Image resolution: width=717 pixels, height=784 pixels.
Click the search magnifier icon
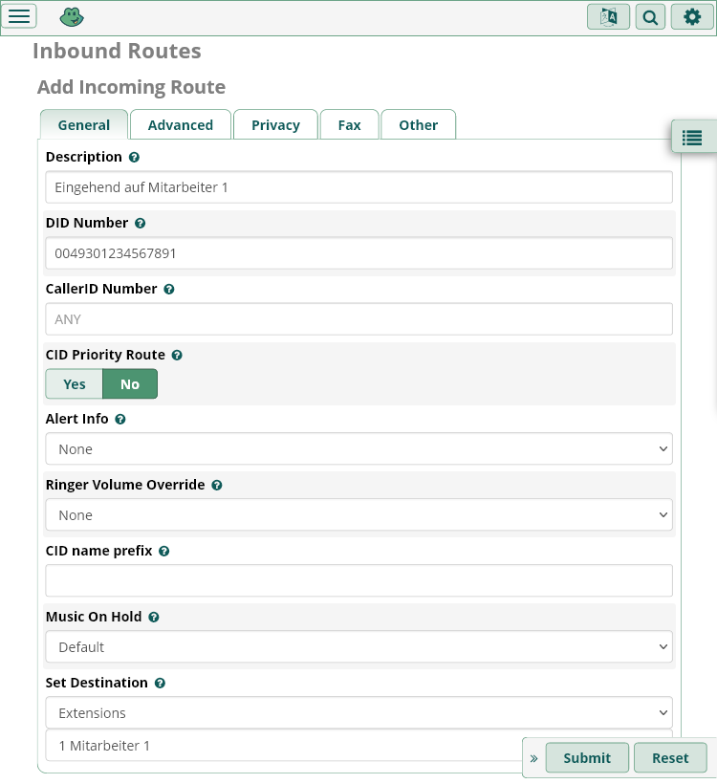pyautogui.click(x=650, y=17)
